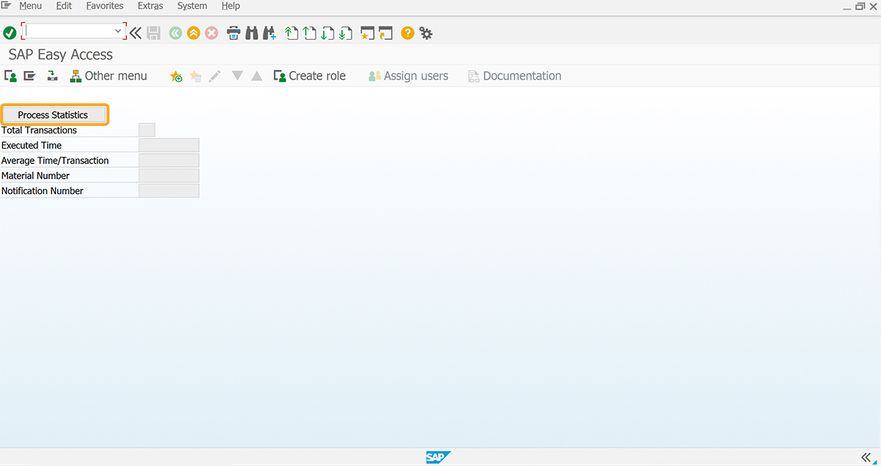Open the Extras menu
The image size is (881, 466).
151,6
